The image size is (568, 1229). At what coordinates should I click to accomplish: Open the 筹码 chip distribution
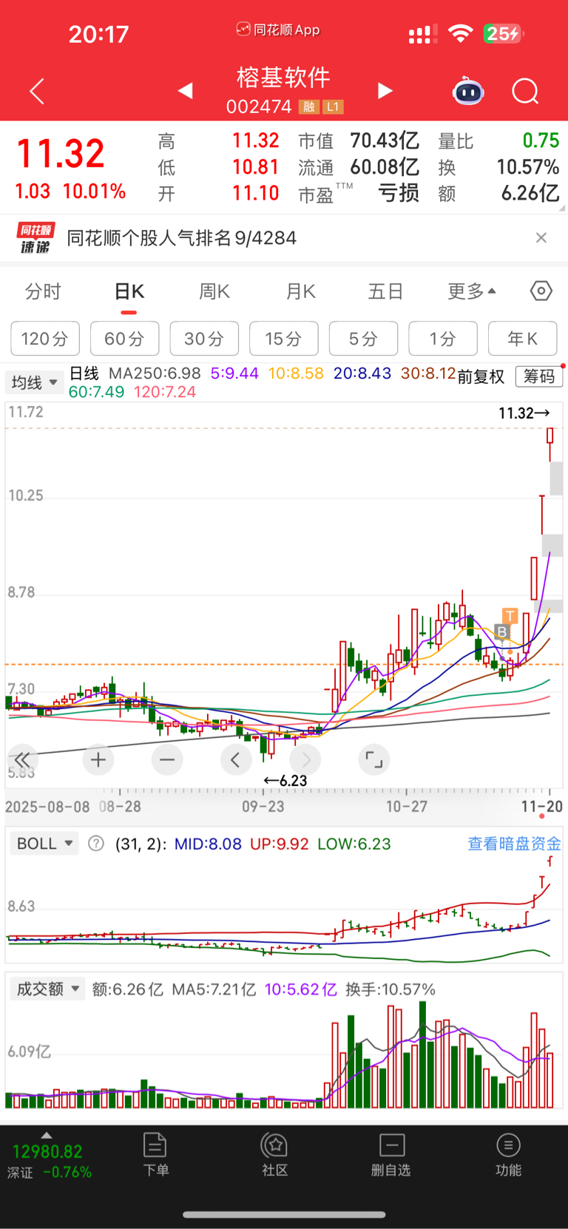(x=539, y=376)
